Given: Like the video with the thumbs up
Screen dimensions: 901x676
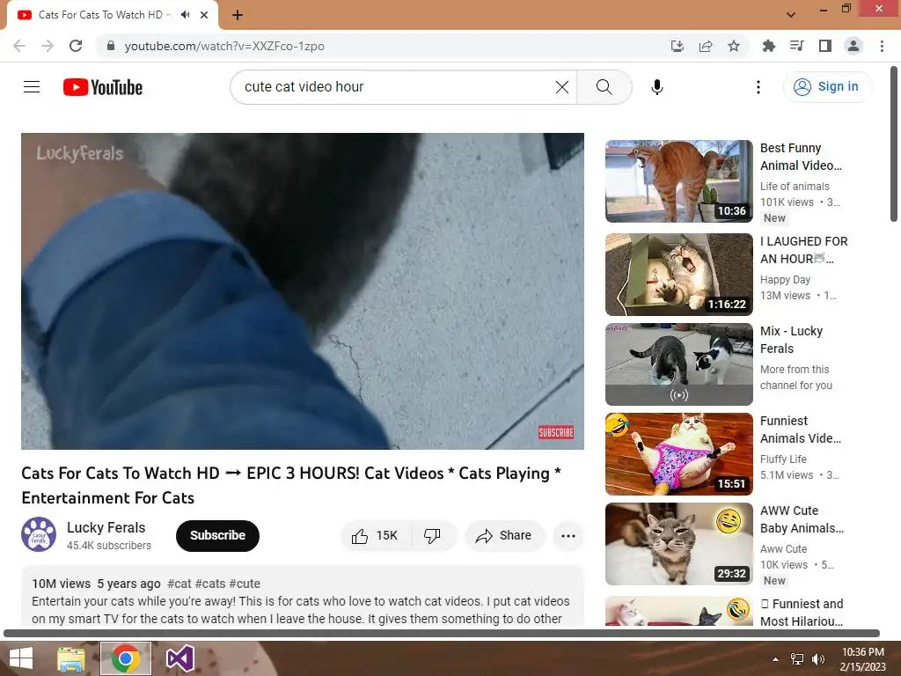Looking at the screenshot, I should [x=376, y=536].
